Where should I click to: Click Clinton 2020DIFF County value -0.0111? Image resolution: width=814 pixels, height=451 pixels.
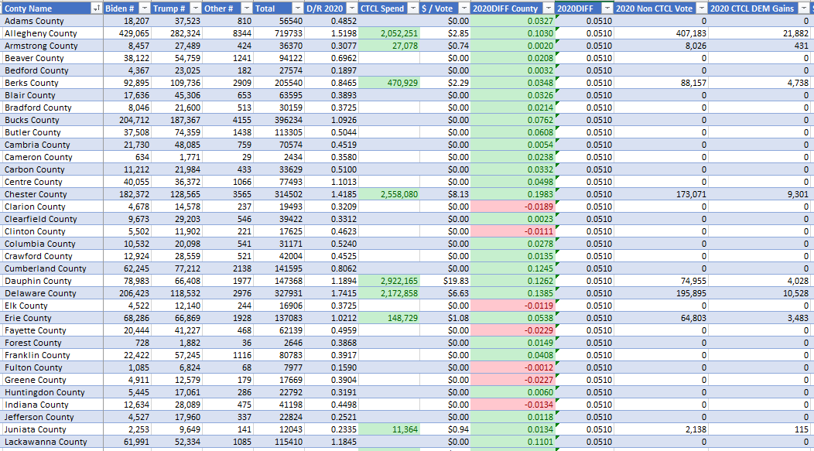pyautogui.click(x=539, y=231)
